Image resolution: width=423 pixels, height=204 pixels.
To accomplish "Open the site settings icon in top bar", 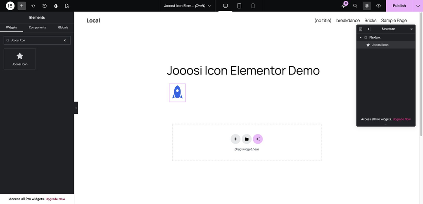I will pos(33,6).
